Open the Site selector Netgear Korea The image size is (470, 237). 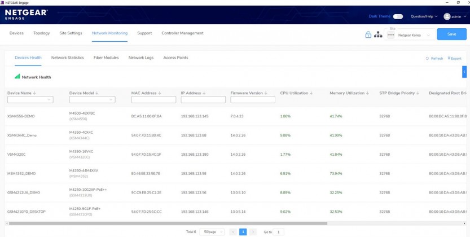pyautogui.click(x=410, y=35)
